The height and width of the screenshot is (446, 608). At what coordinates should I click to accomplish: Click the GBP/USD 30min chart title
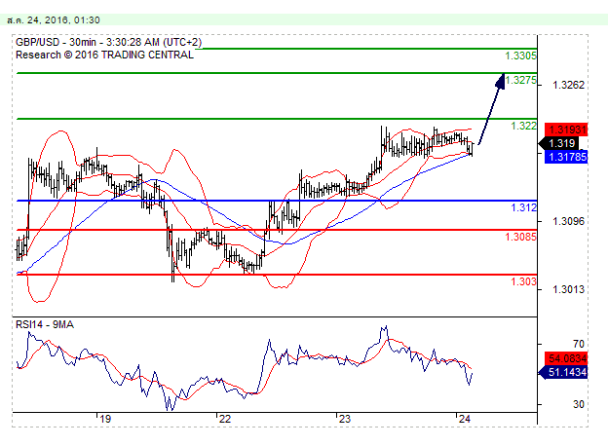(108, 42)
